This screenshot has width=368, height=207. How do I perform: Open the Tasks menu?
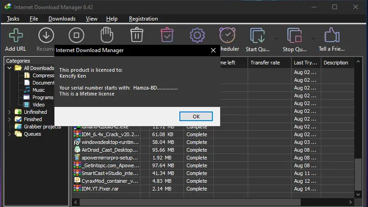click(13, 19)
